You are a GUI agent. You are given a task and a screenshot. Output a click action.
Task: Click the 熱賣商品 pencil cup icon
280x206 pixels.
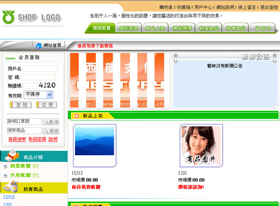[11, 186]
